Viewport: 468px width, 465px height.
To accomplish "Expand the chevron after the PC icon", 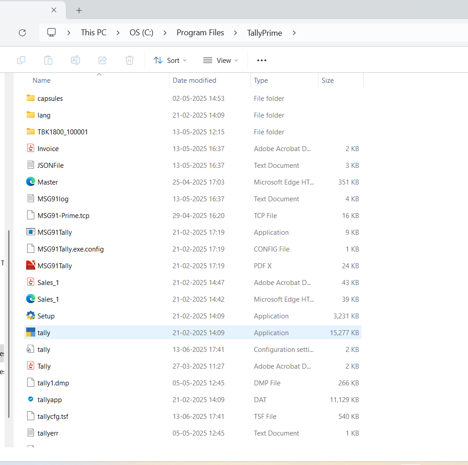I will pos(69,33).
